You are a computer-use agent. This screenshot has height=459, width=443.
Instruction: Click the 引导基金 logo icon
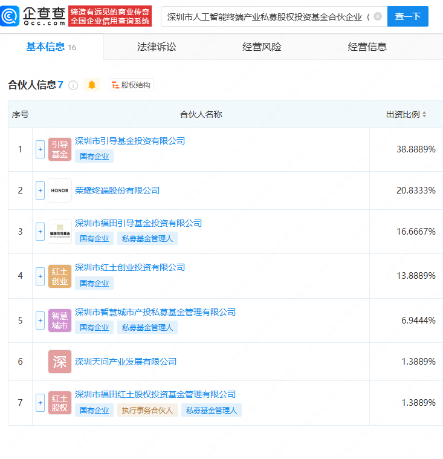pyautogui.click(x=60, y=149)
